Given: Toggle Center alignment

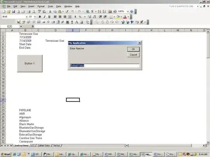Looking at the screenshot, I should pyautogui.click(x=60, y=17).
